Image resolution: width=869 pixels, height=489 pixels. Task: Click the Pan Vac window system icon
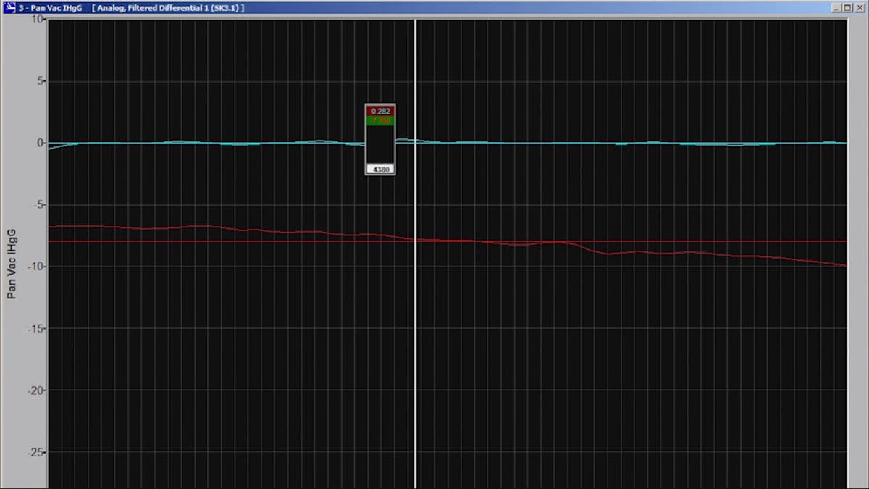(9, 8)
